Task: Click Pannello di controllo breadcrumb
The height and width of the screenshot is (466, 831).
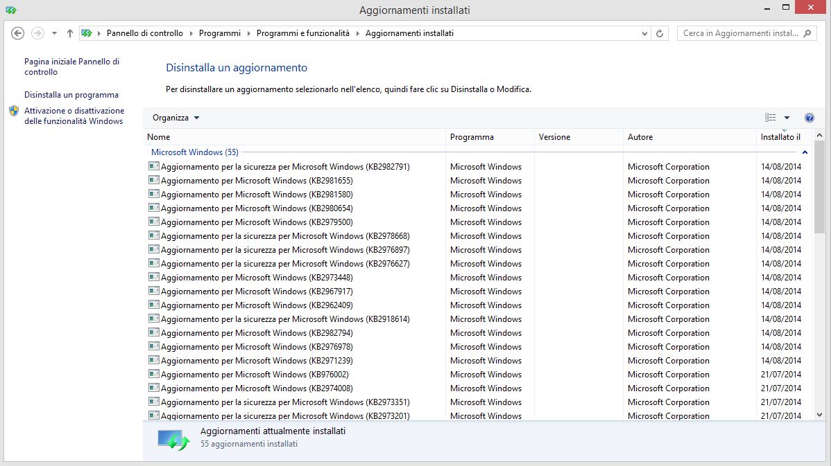Action: coord(145,33)
